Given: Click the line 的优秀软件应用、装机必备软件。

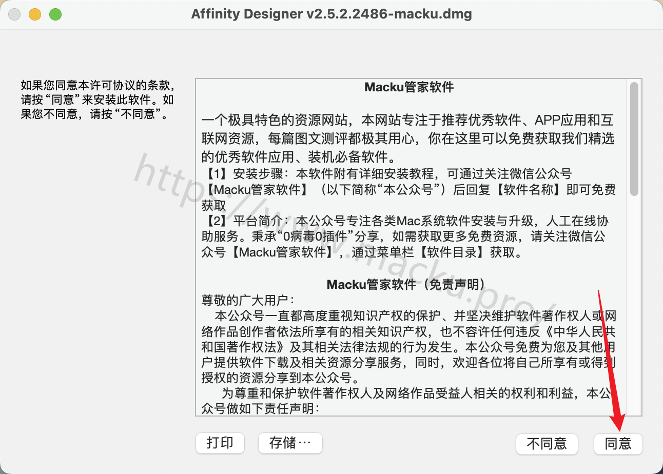Looking at the screenshot, I should coord(298,156).
